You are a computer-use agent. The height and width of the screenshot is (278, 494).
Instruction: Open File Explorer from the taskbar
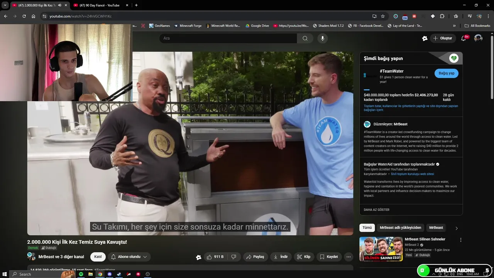tap(90, 274)
